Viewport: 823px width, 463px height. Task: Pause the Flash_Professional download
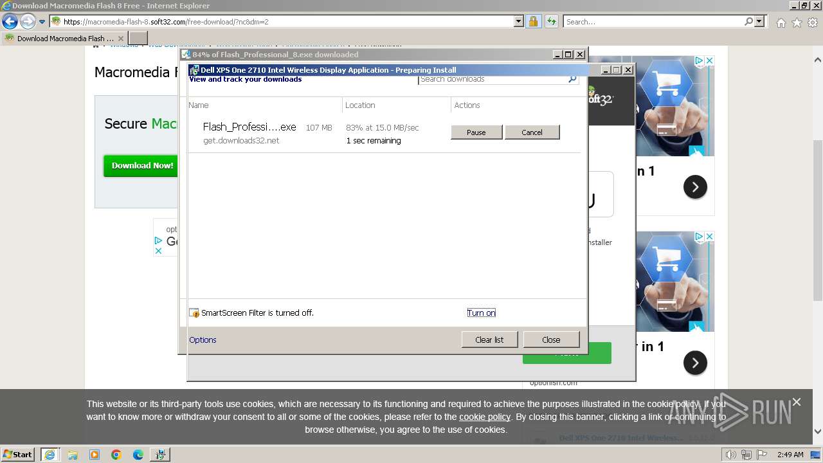pyautogui.click(x=476, y=132)
